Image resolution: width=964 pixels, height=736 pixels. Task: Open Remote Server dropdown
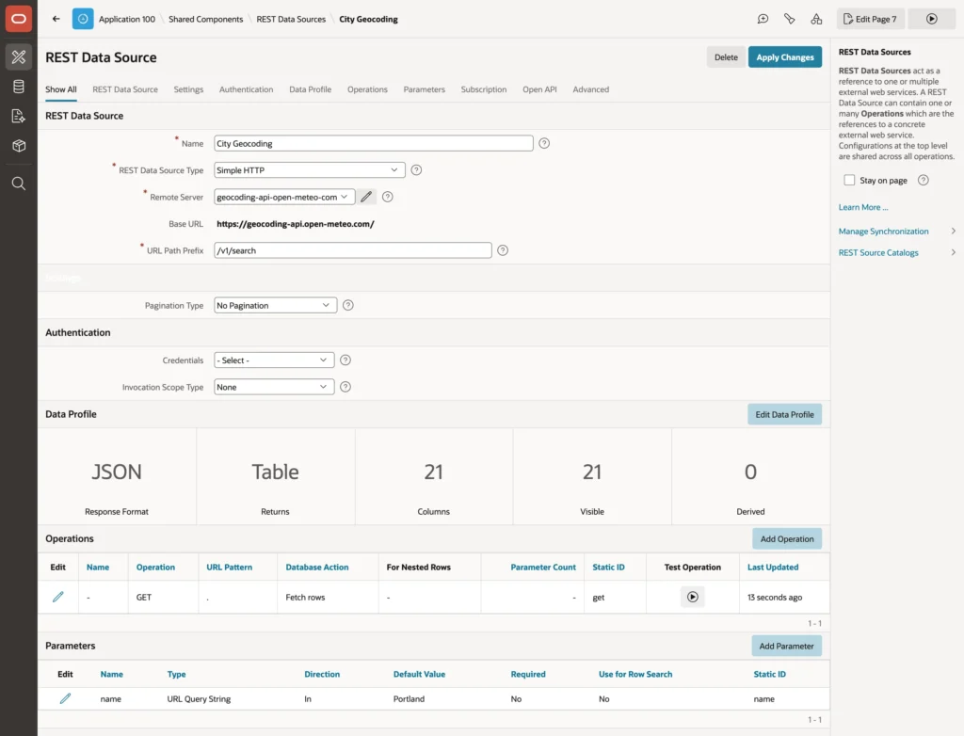(x=284, y=197)
